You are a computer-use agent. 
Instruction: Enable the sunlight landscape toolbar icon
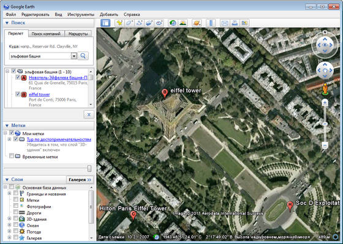tap(183, 23)
